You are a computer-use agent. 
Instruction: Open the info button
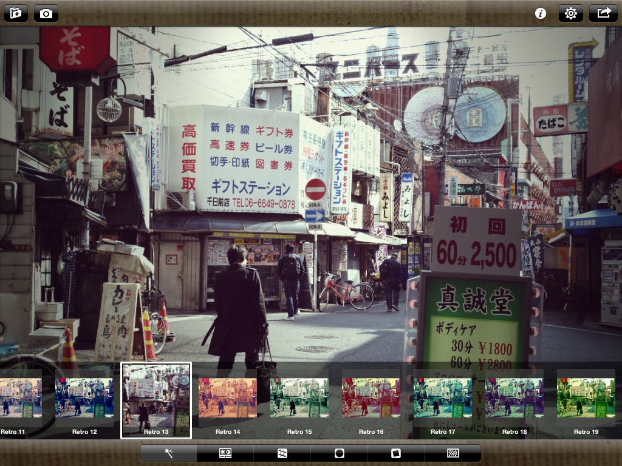click(540, 13)
